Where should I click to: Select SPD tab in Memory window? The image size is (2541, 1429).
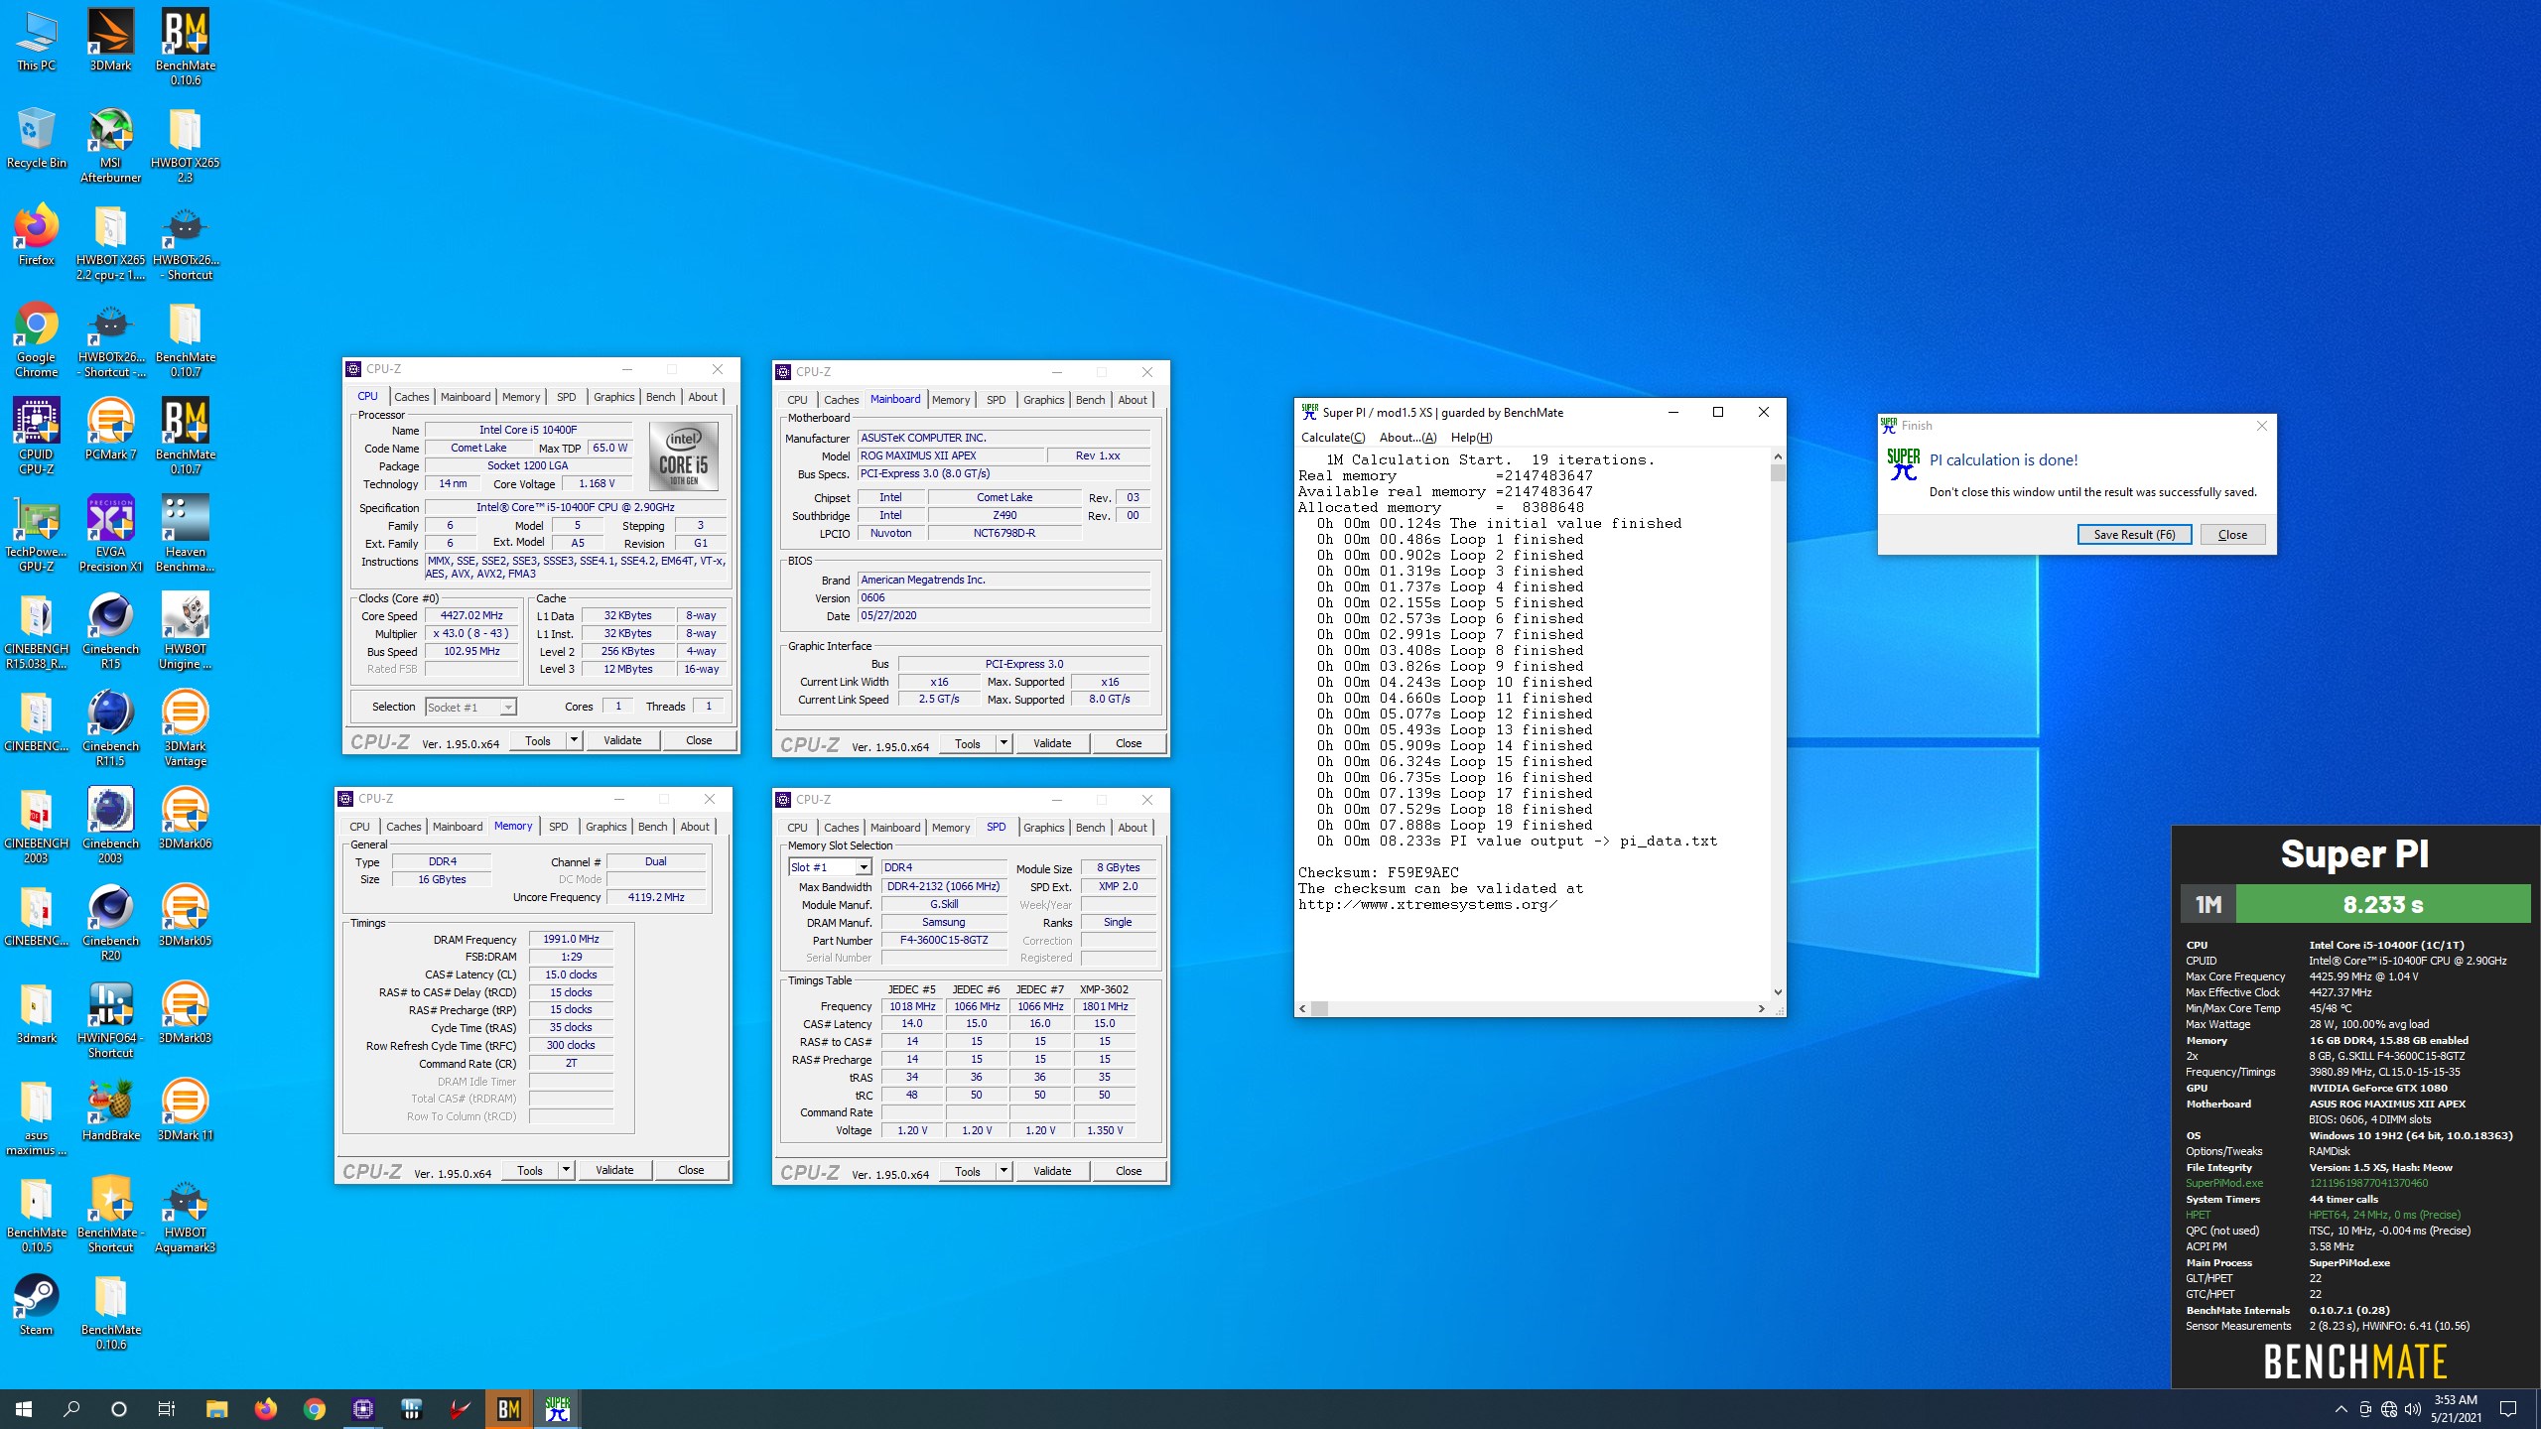(559, 827)
